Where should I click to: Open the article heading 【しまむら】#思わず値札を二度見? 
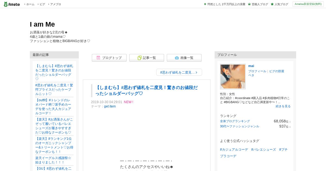[x=146, y=90]
